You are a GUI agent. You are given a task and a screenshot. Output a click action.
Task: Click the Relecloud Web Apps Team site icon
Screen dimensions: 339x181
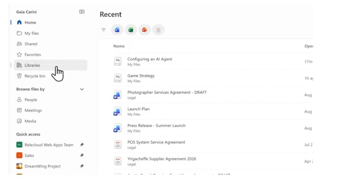tap(19, 145)
